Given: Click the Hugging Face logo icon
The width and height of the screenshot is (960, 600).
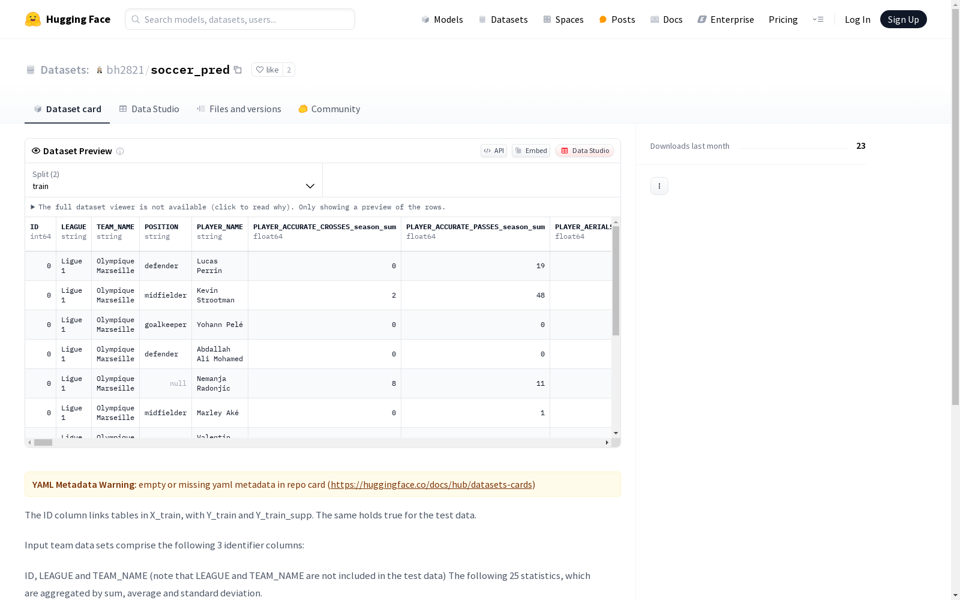Looking at the screenshot, I should pyautogui.click(x=33, y=19).
